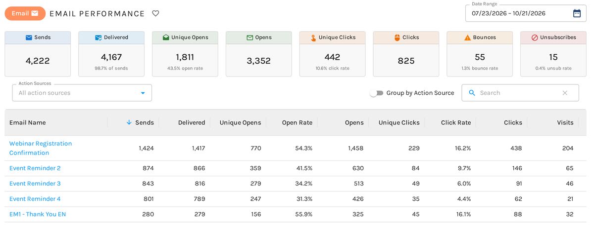The width and height of the screenshot is (594, 226).
Task: Click the Unsubscribes prohibited icon
Action: pyautogui.click(x=535, y=38)
